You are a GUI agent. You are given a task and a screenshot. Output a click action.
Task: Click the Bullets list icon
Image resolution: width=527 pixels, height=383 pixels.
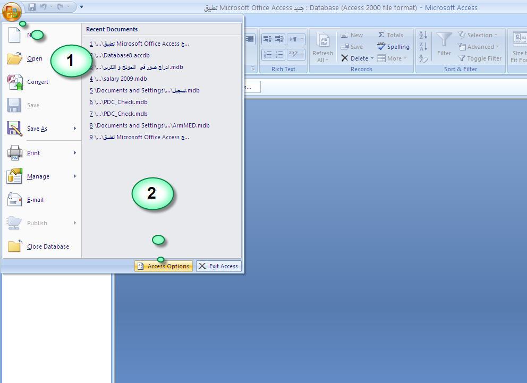[x=279, y=54]
